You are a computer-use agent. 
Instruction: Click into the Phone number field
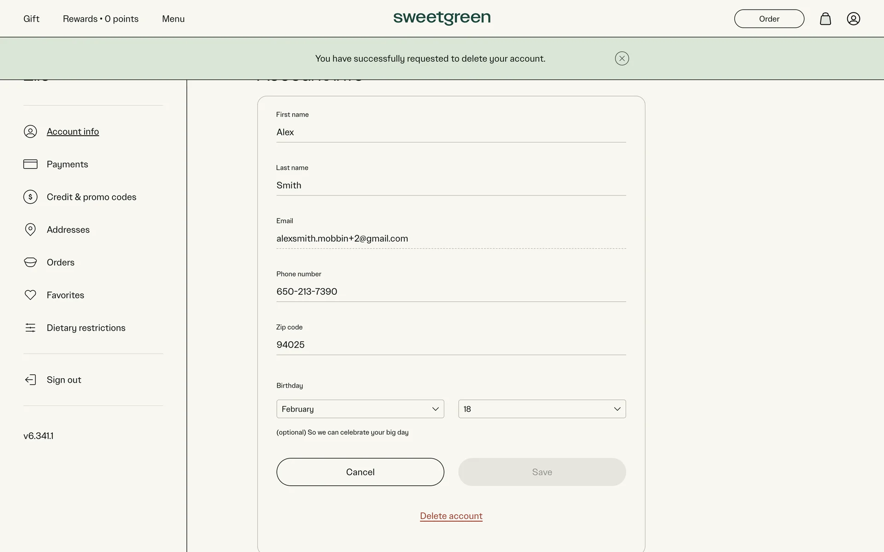click(451, 292)
